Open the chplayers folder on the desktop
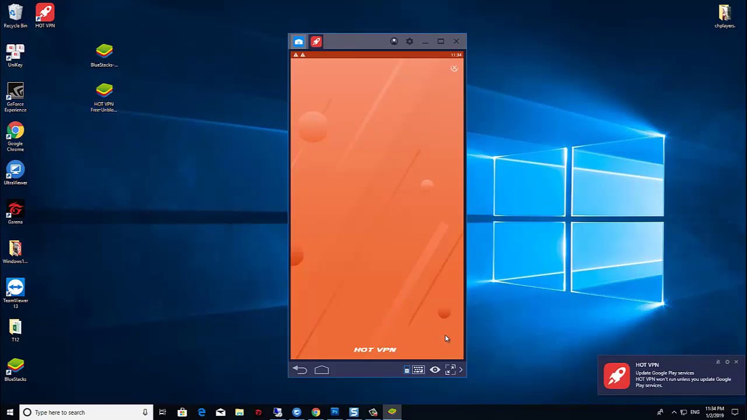 [725, 16]
